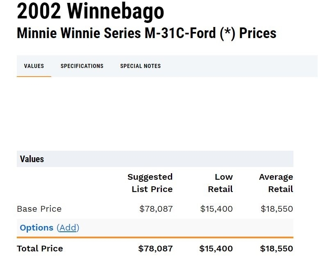Click the Total Price row label
Screen dimensions: 318x260
tap(40, 249)
